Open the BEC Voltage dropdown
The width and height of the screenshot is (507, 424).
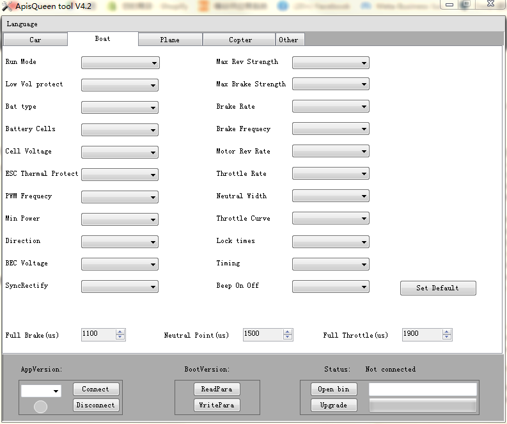coord(120,264)
